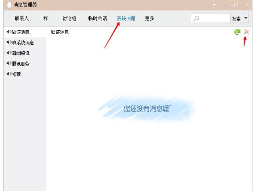Switch to the 讨论组 tab

pos(69,18)
